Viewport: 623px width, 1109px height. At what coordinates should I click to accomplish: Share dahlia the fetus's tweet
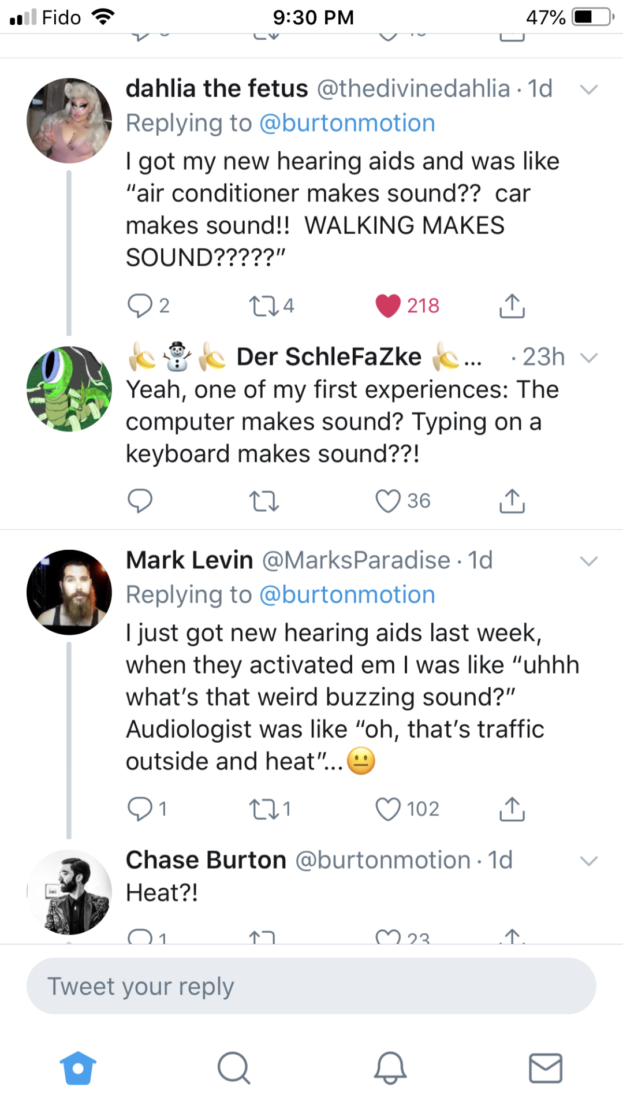[x=512, y=306]
